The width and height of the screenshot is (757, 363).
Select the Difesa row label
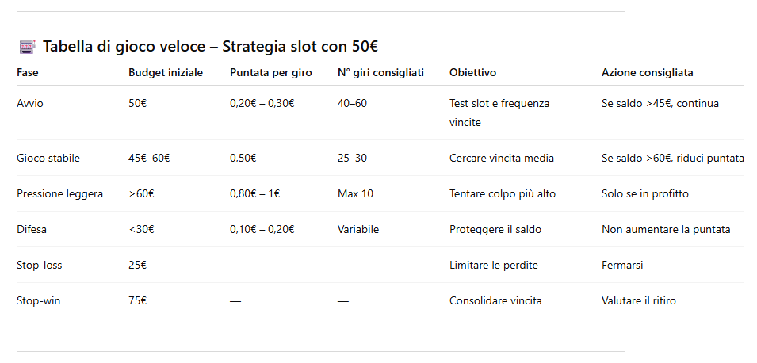pos(33,230)
